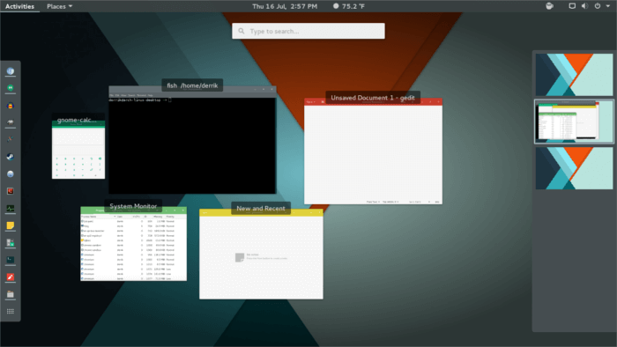The height and width of the screenshot is (347, 617).
Task: Expand the system menu arrow
Action: [x=608, y=6]
